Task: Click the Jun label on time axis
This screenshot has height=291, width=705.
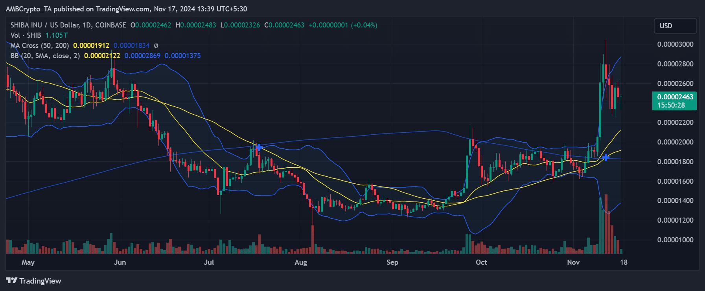Action: pyautogui.click(x=120, y=262)
